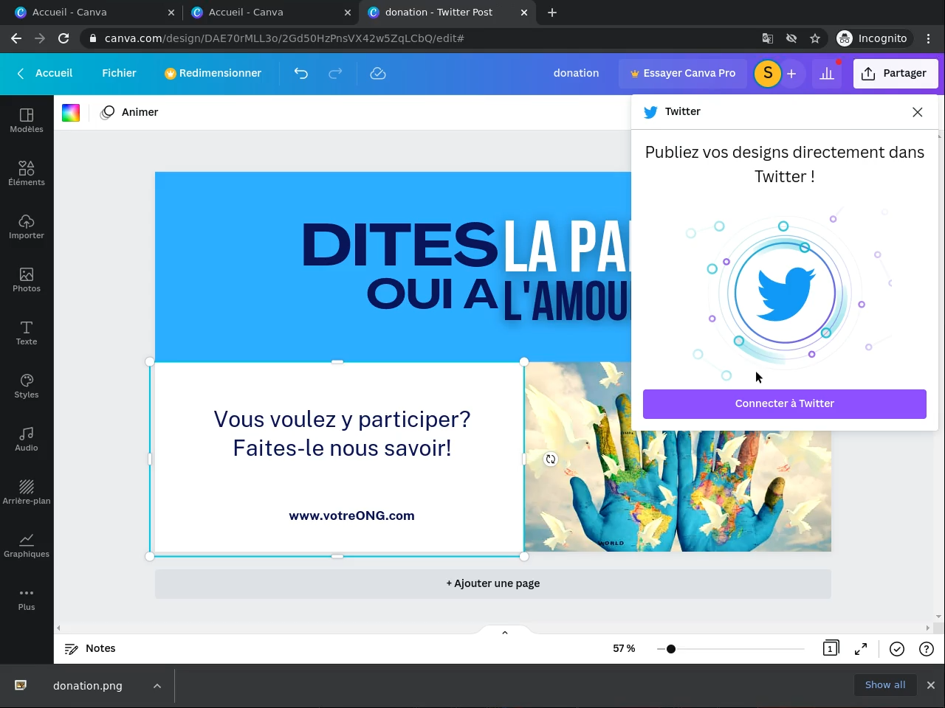The width and height of the screenshot is (945, 708).
Task: Expand the donation.png download options
Action: (157, 686)
